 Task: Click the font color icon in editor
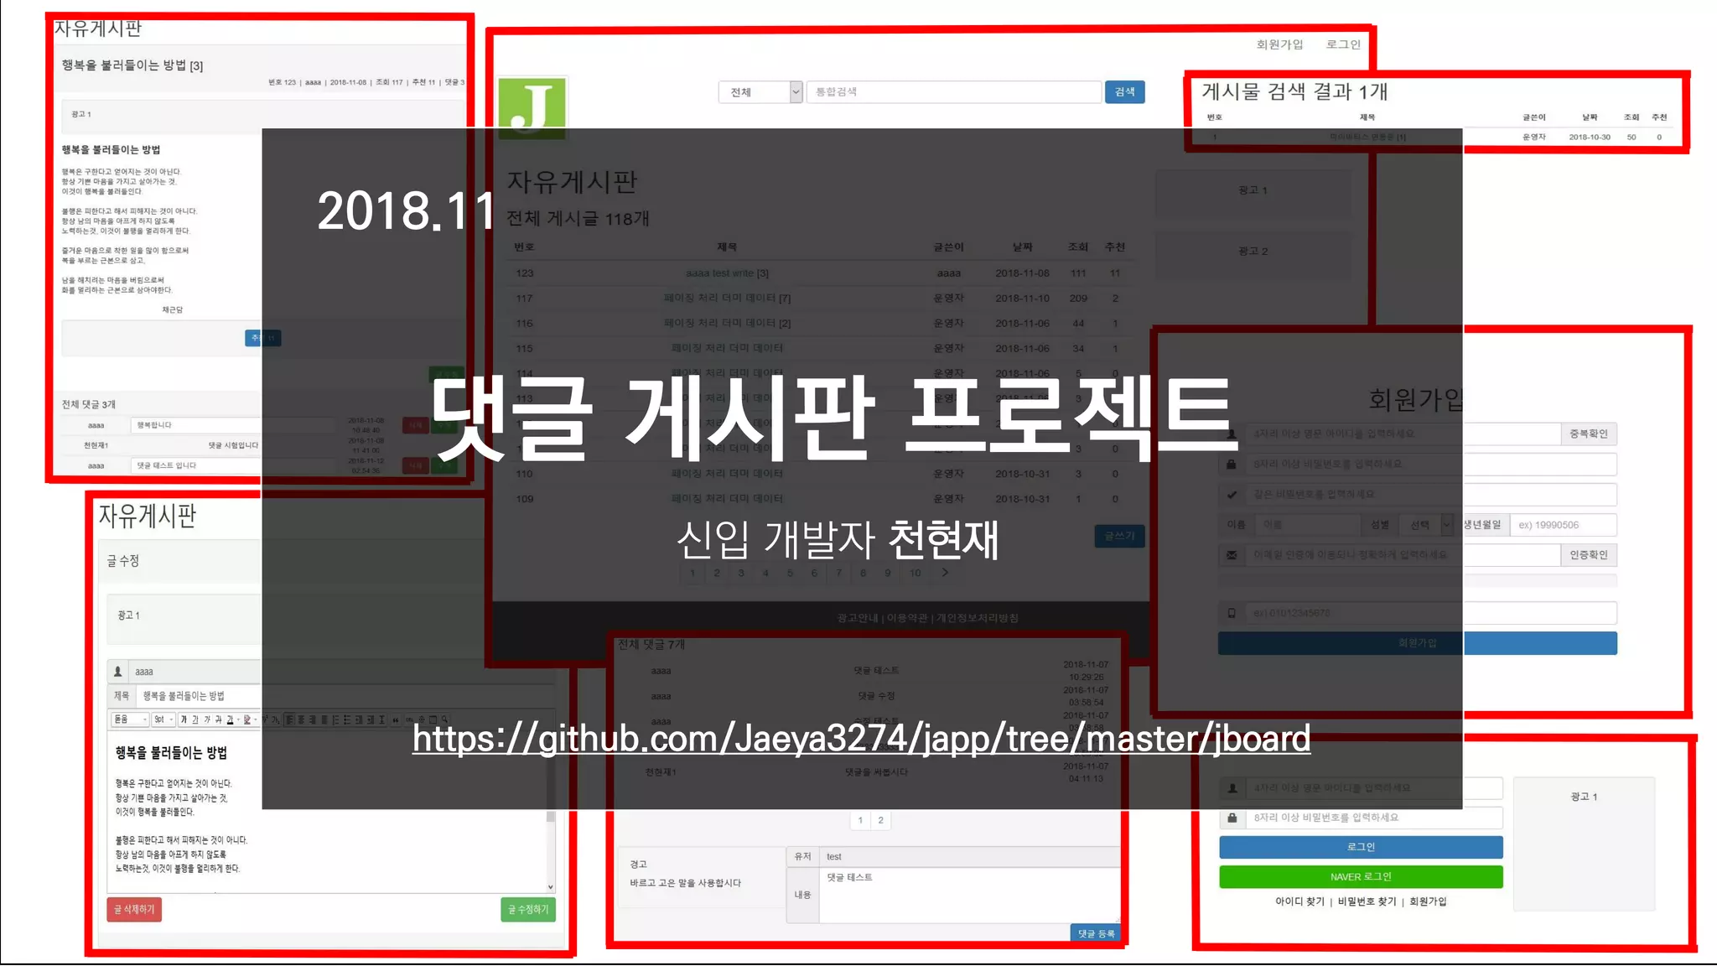[x=230, y=719]
